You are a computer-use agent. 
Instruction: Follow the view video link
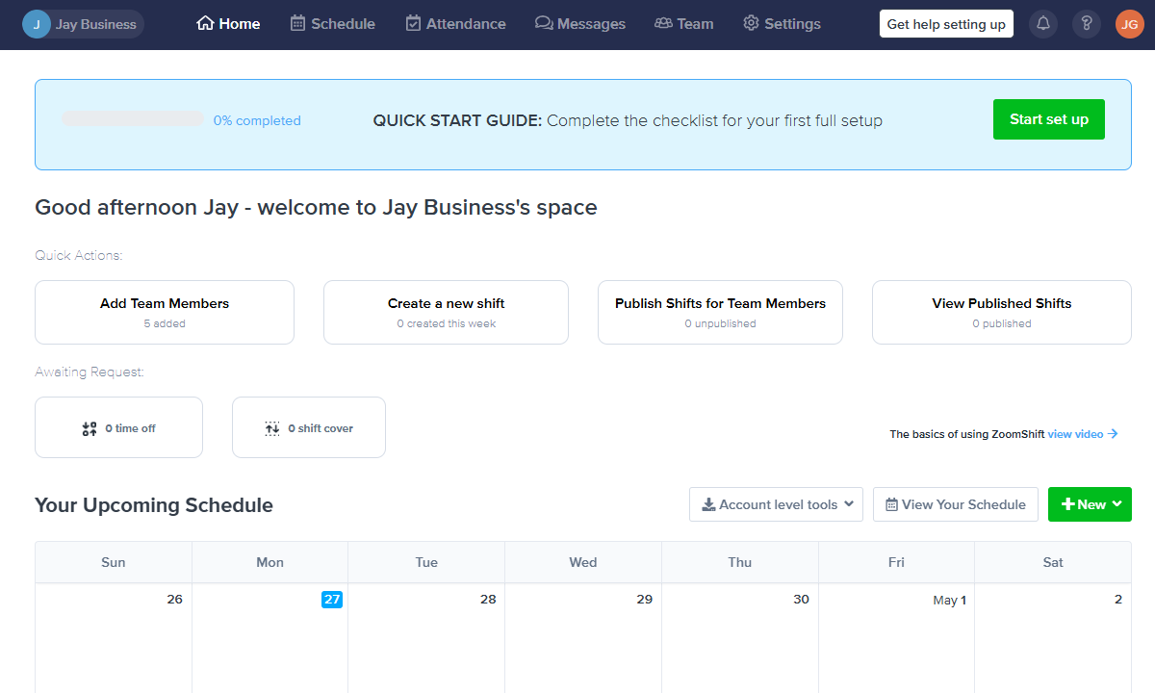(1083, 434)
